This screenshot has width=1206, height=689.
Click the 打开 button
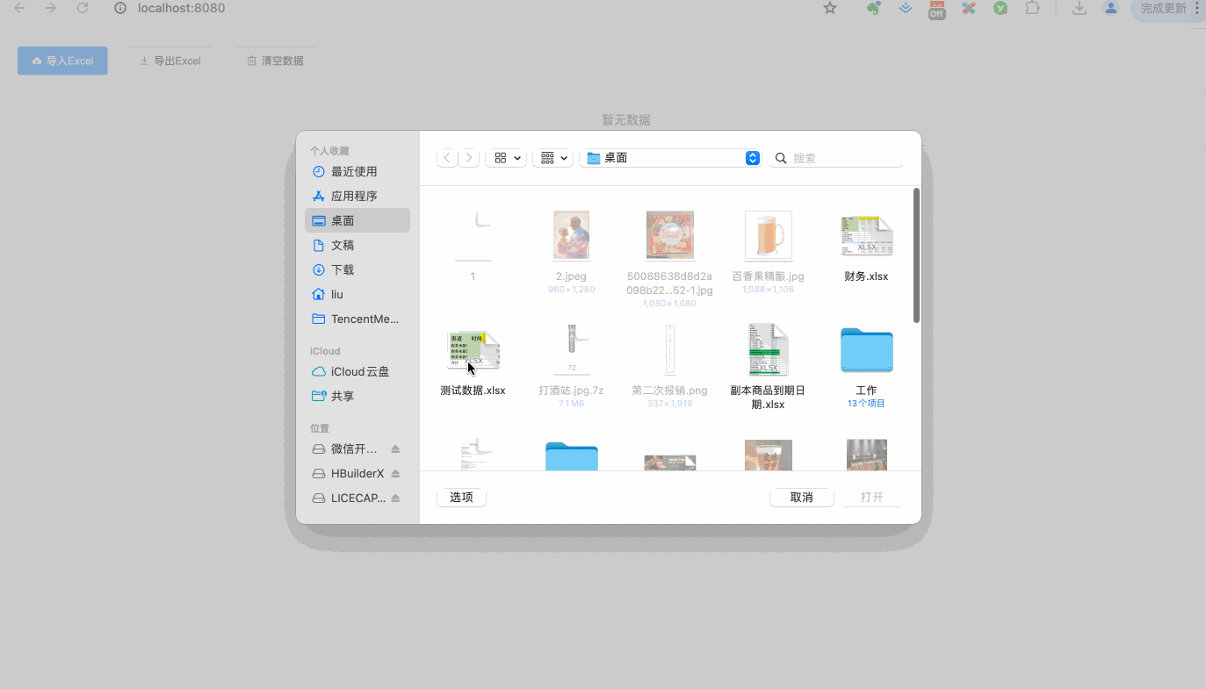[x=871, y=497]
